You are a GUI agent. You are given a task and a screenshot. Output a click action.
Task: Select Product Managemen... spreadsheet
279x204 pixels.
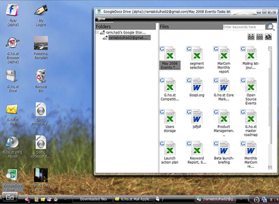tap(224, 123)
